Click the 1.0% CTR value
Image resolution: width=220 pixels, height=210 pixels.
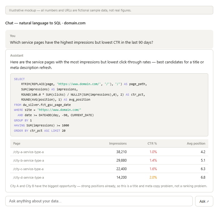point(153,152)
